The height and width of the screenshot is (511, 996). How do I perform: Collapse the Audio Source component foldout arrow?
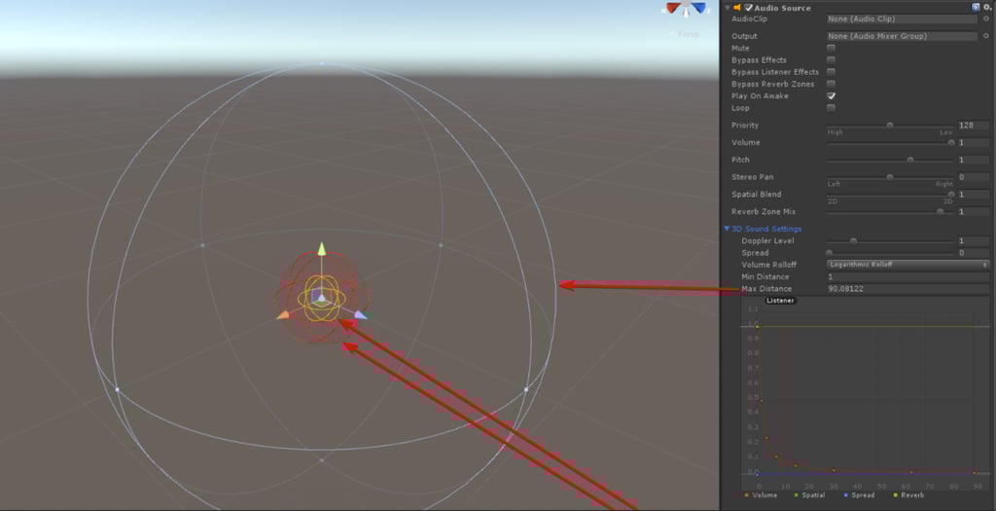(728, 8)
